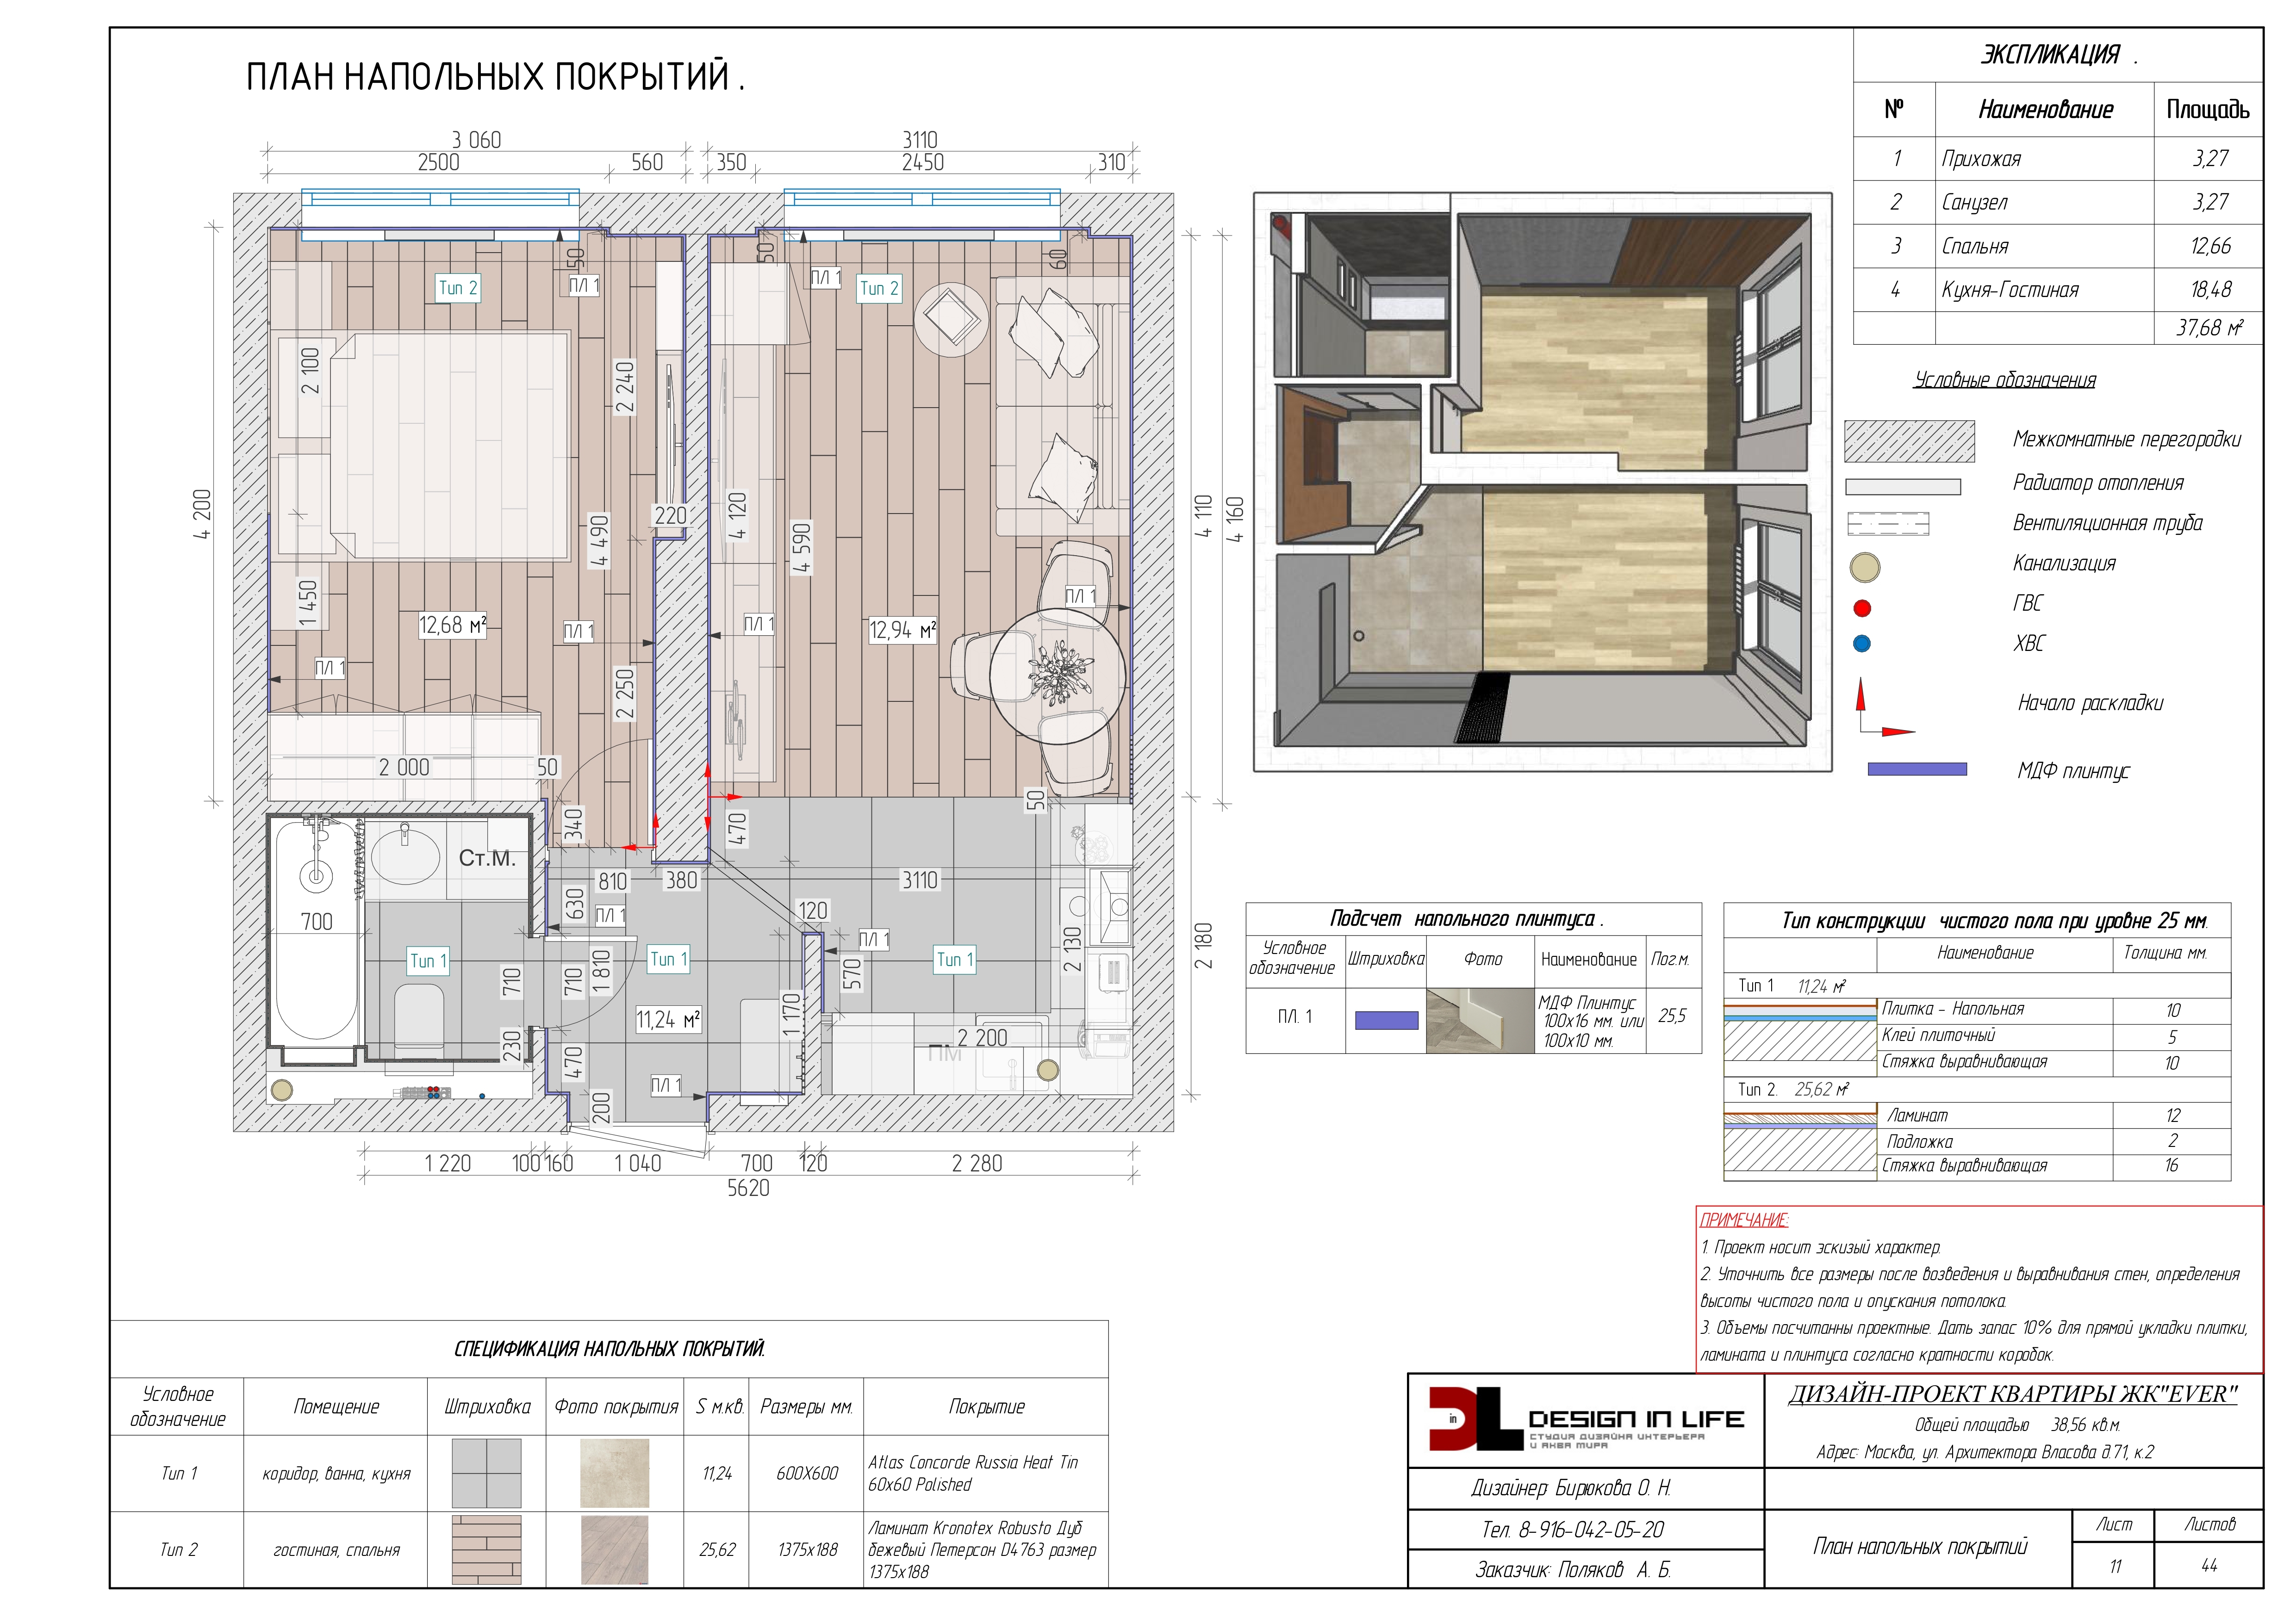Click the Тип 1 grey tile hatch swatch

tap(486, 1473)
